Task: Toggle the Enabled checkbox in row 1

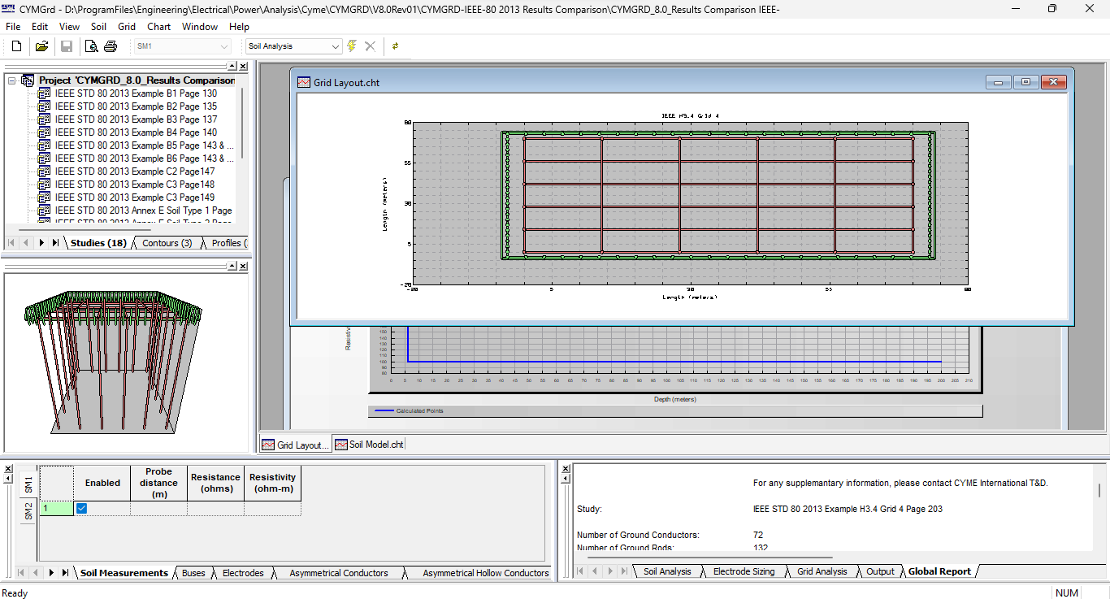Action: click(x=81, y=509)
